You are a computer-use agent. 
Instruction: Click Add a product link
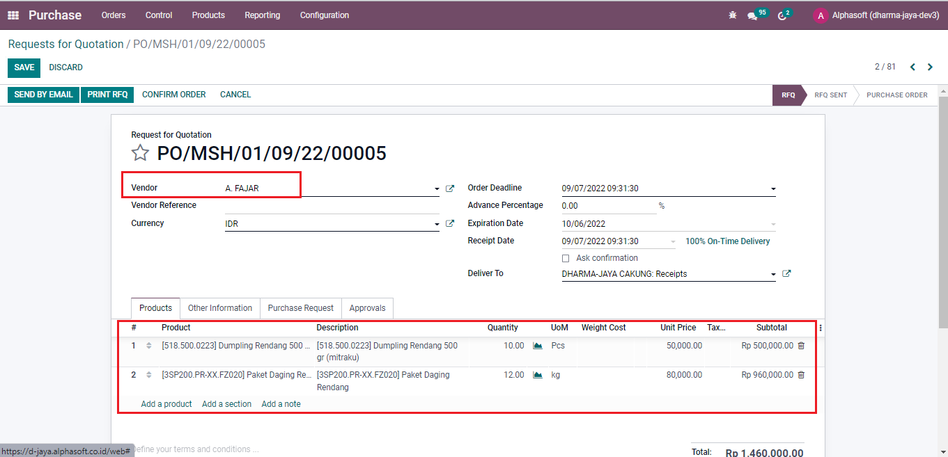166,404
